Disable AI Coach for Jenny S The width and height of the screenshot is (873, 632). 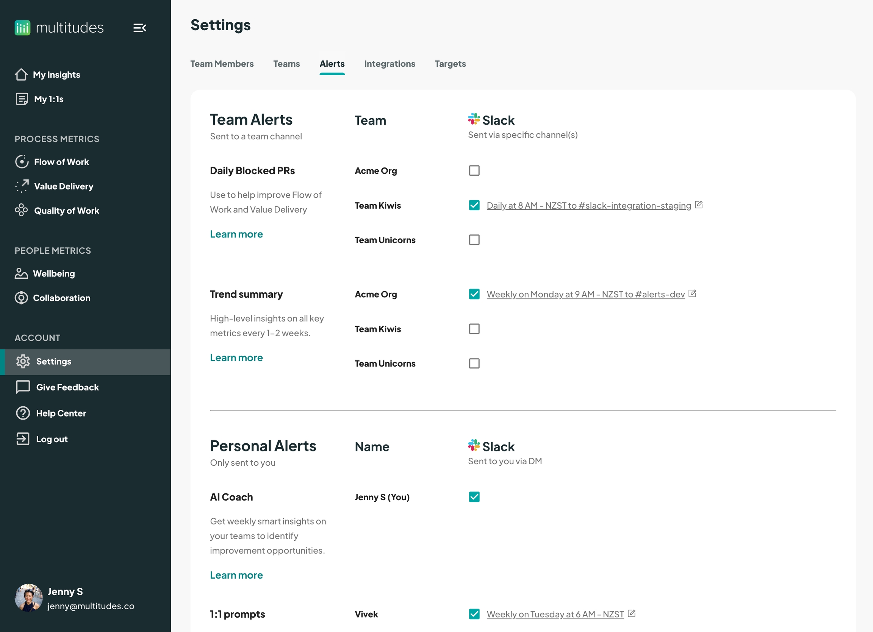pos(474,497)
